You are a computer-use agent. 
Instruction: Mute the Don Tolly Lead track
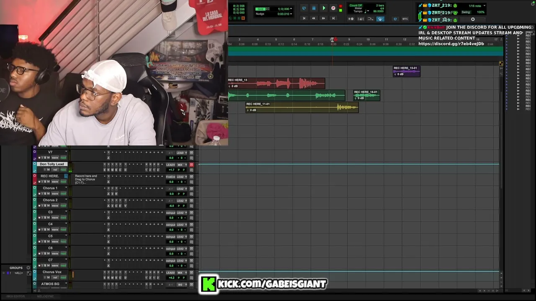48,170
